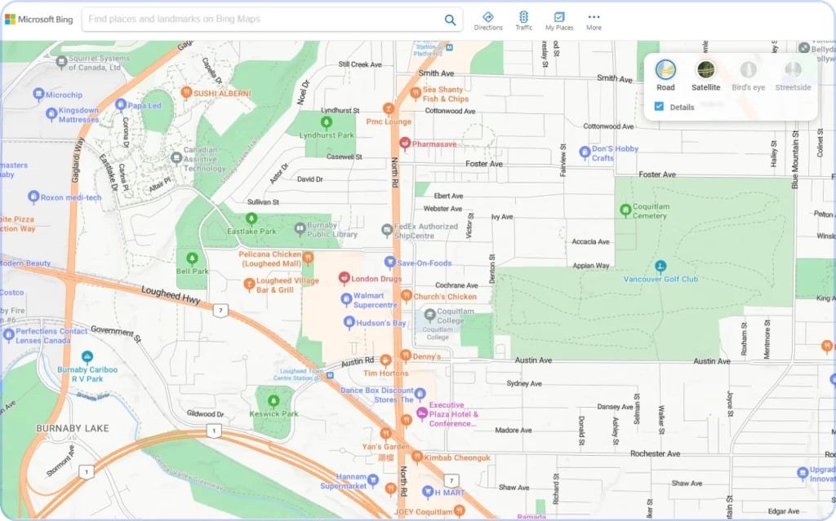Click the London Drugs pin
The width and height of the screenshot is (836, 521).
pos(344,278)
